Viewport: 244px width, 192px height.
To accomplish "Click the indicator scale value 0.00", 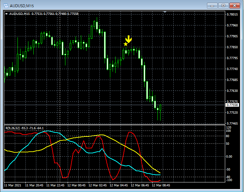I will (229, 157).
